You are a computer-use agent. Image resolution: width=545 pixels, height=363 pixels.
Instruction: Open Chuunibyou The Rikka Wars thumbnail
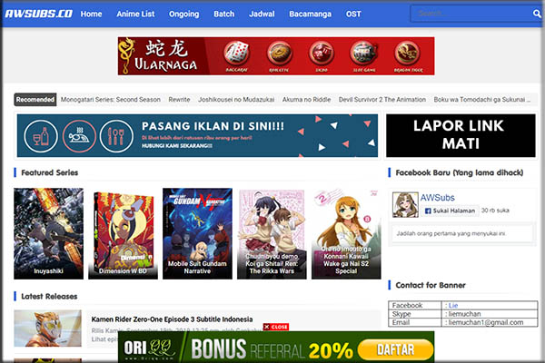(272, 233)
